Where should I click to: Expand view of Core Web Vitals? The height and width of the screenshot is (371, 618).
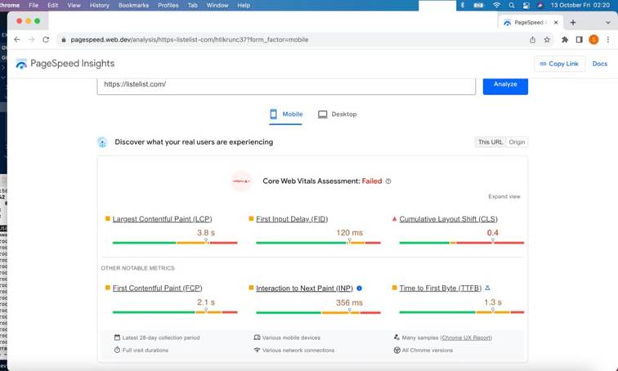click(504, 197)
